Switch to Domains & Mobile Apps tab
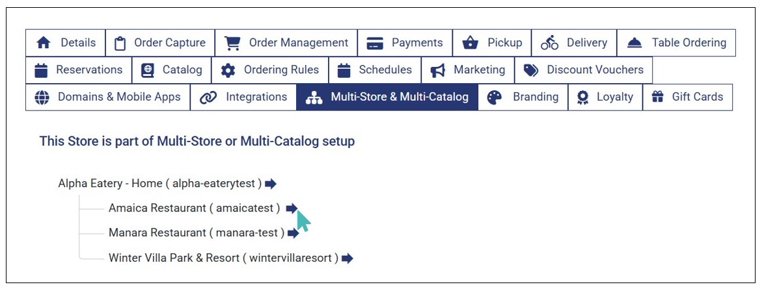This screenshot has width=764, height=289. click(108, 97)
